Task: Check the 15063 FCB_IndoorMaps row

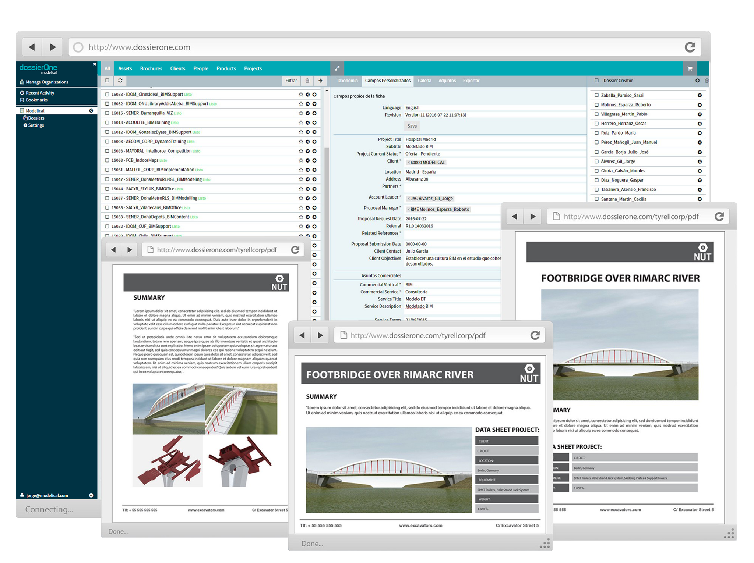Action: 107,160
